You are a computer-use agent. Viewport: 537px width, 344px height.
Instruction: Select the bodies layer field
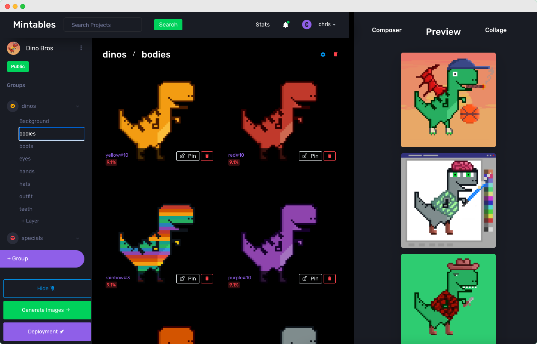point(51,134)
